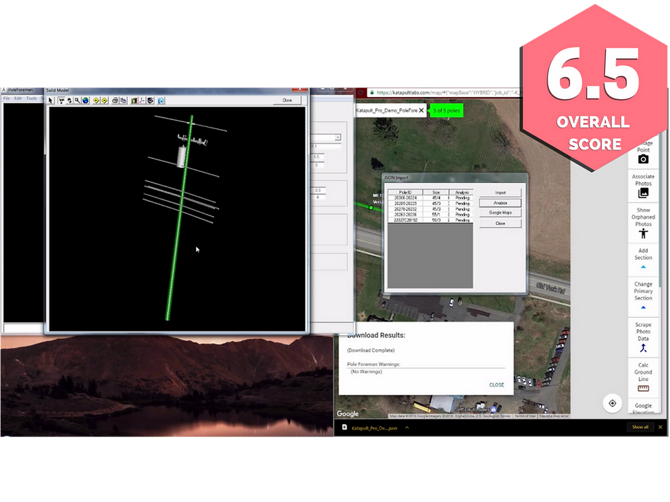Viewport: 670px width, 502px height.
Task: Click the first yellow diamond toolbar icon
Action: (x=96, y=100)
